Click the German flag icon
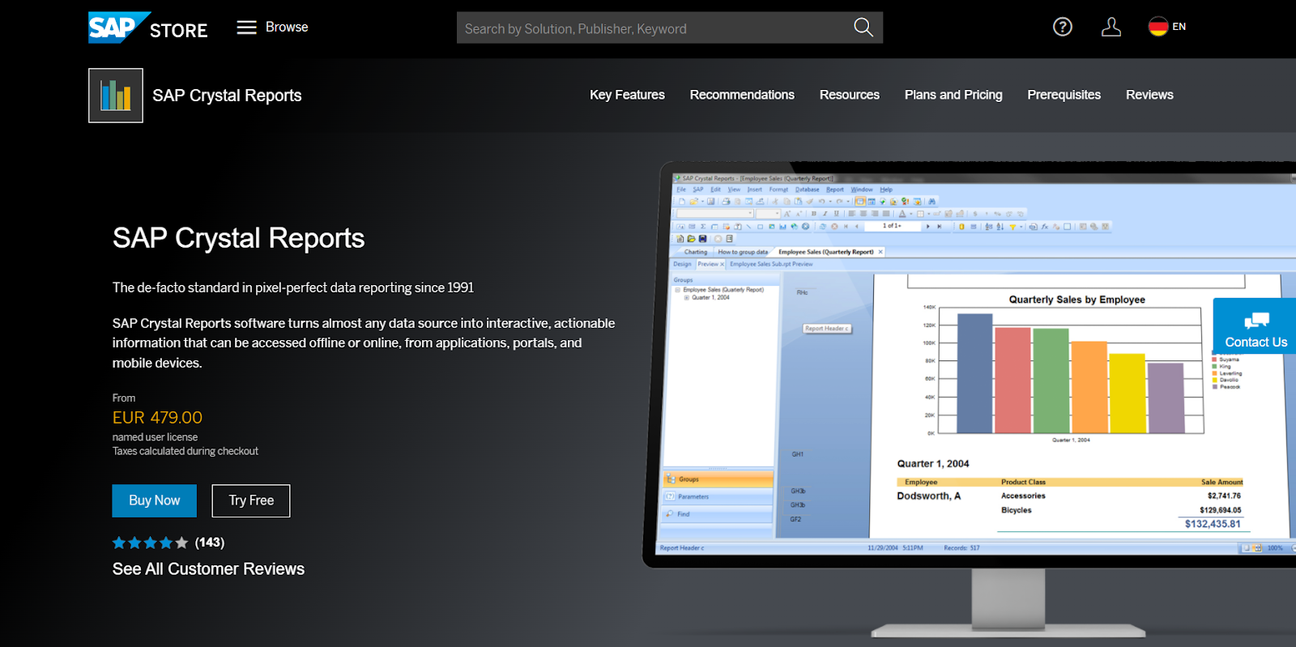The width and height of the screenshot is (1296, 647). click(x=1158, y=27)
